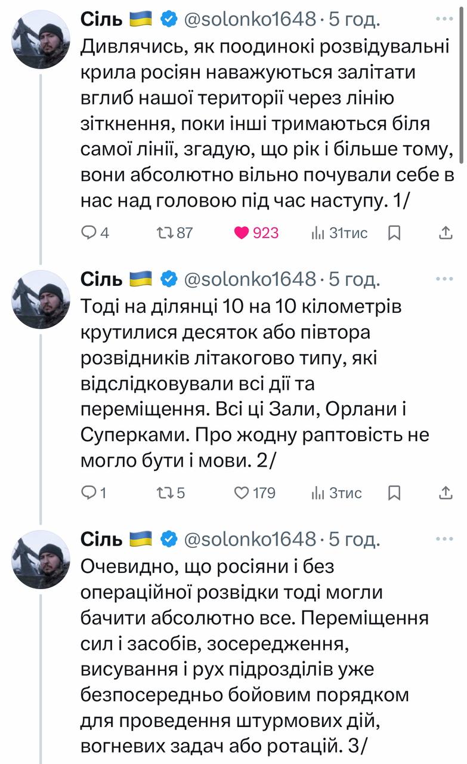Open @solonko1648 handle in the second tweet

click(x=250, y=279)
